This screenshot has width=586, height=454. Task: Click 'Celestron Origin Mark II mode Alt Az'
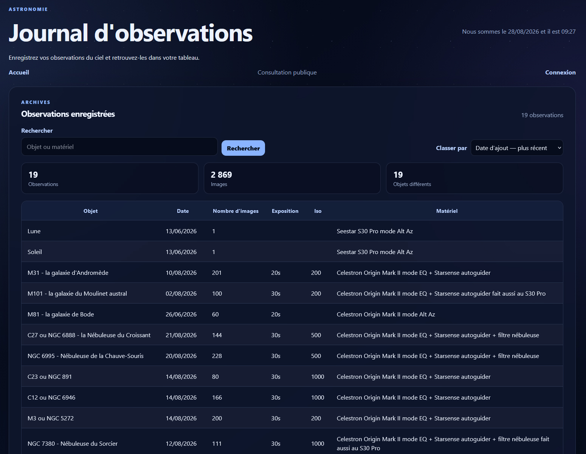click(386, 314)
